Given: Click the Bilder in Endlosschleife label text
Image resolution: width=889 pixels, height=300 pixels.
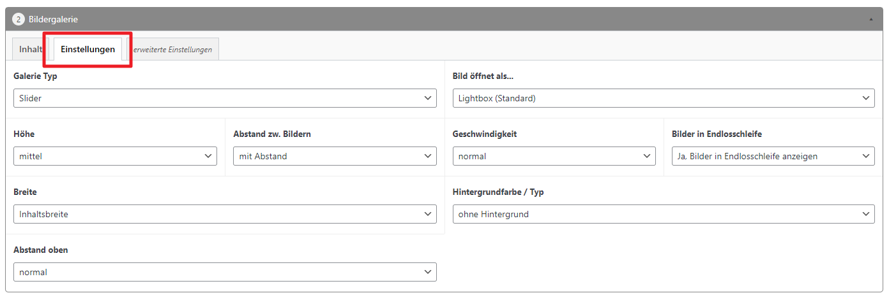Looking at the screenshot, I should pyautogui.click(x=717, y=134).
